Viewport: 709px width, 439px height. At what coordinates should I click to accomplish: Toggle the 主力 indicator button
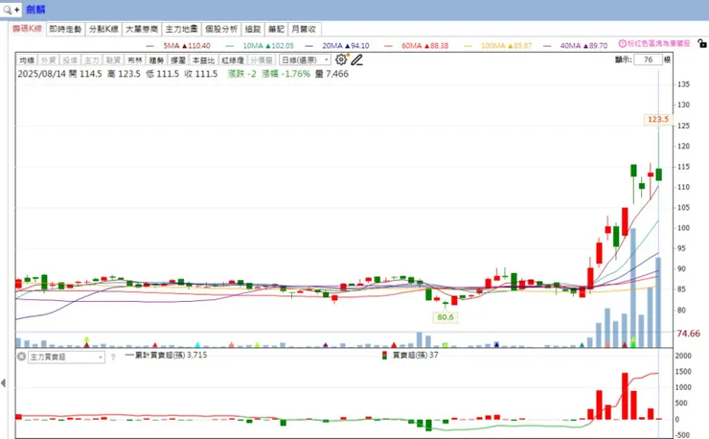point(91,60)
